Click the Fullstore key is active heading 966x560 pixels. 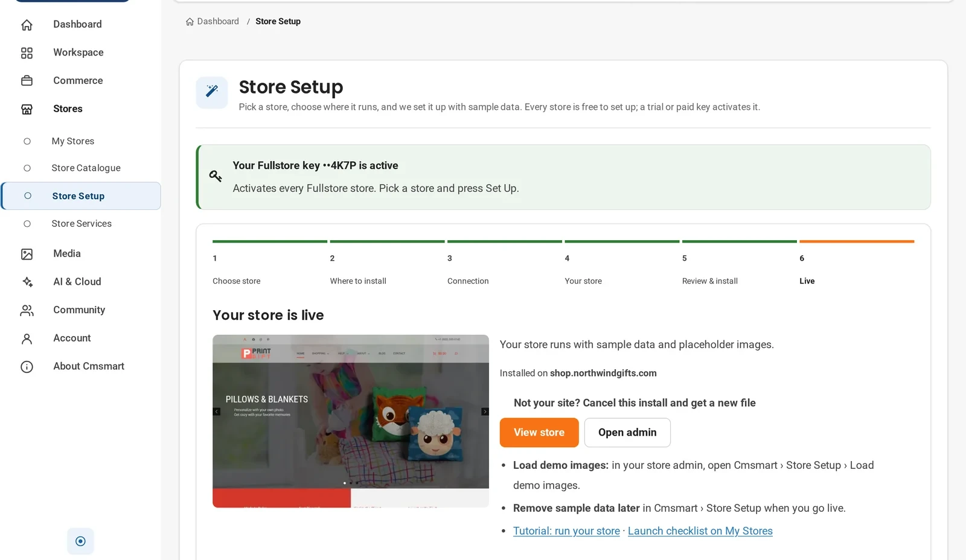pyautogui.click(x=315, y=166)
